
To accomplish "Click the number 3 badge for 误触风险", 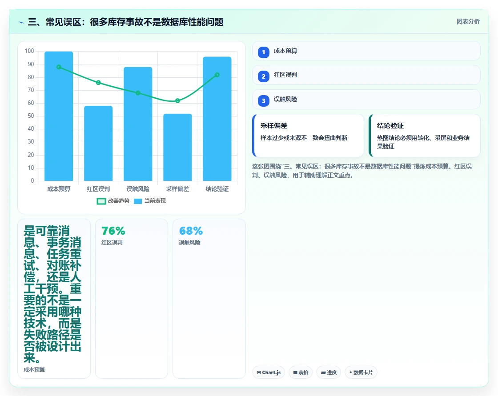I will tap(263, 101).
